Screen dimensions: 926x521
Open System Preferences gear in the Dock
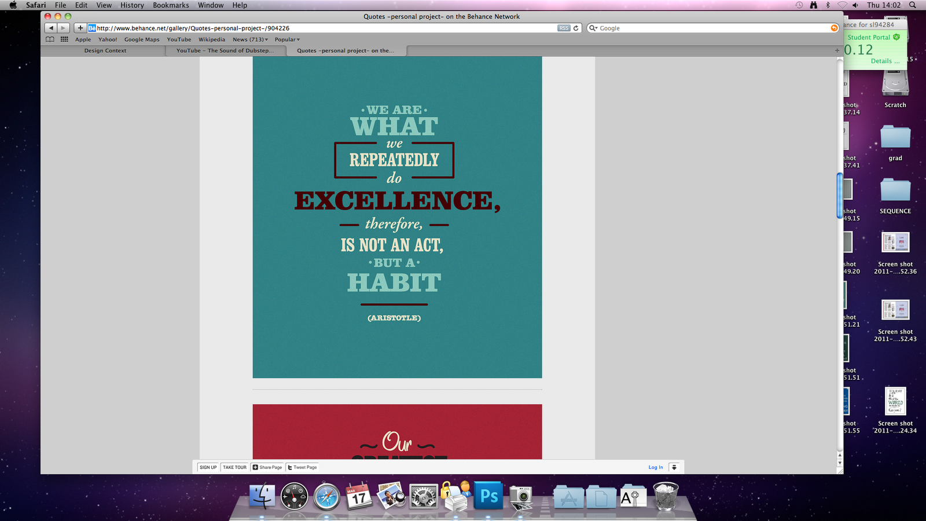coord(424,497)
